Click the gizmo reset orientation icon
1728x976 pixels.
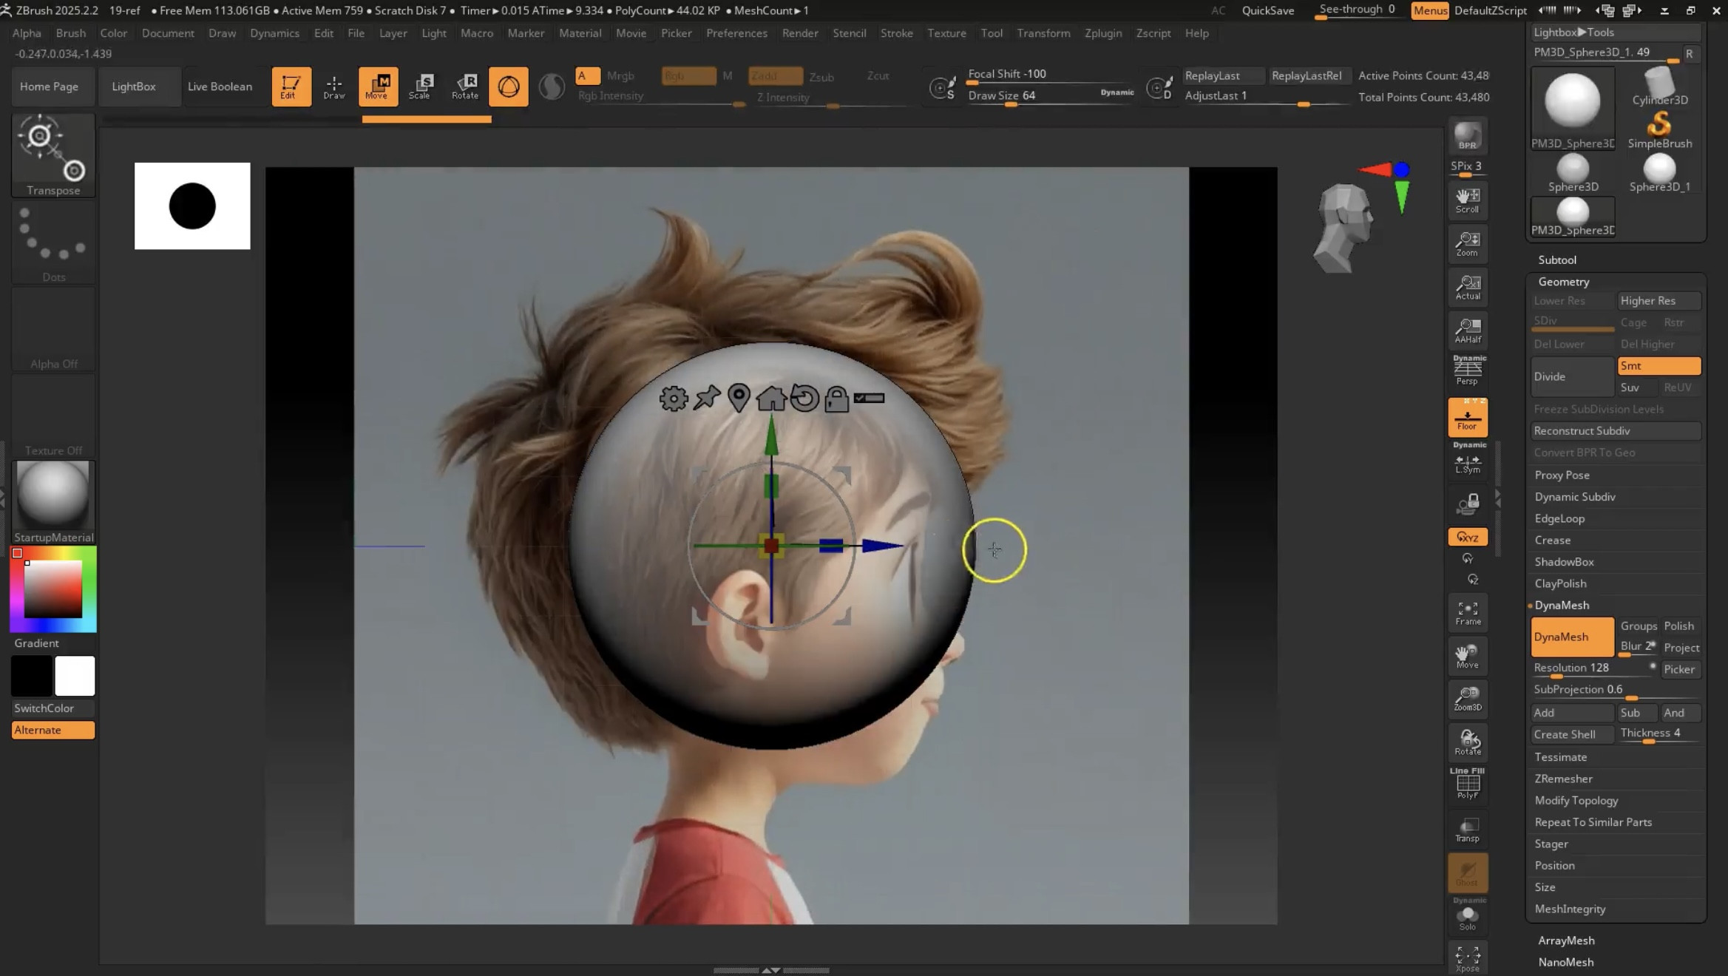(x=804, y=398)
